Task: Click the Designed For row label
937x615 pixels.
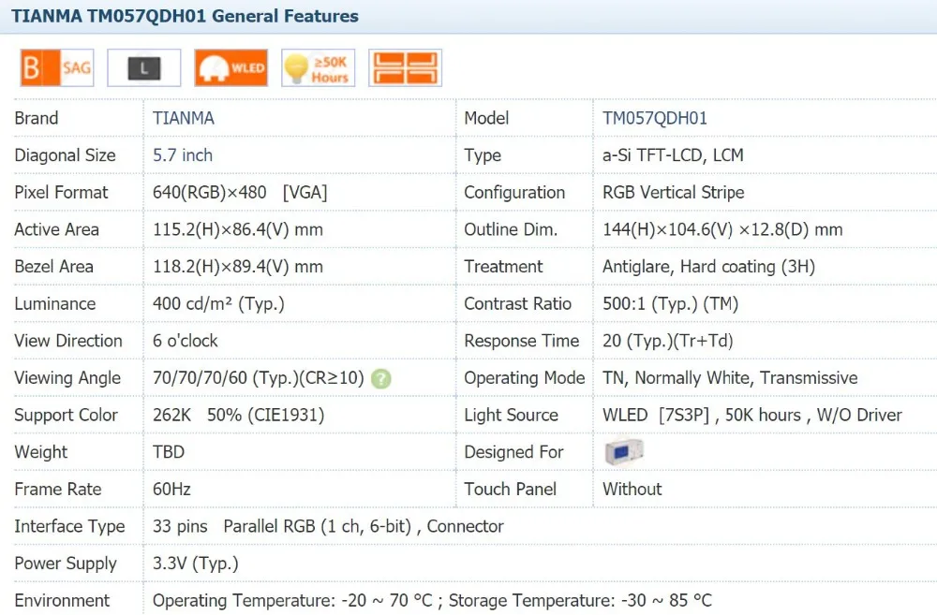Action: click(513, 452)
